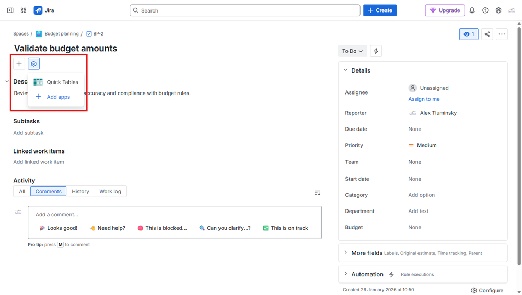Image resolution: width=522 pixels, height=295 pixels.
Task: Open the Budget planning breadcrumb link
Action: tap(62, 33)
